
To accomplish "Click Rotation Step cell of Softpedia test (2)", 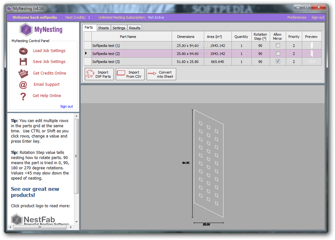I will tap(260, 54).
